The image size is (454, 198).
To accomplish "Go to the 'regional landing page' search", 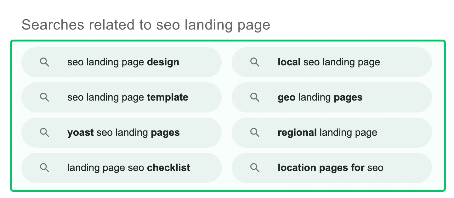I will coord(327,133).
